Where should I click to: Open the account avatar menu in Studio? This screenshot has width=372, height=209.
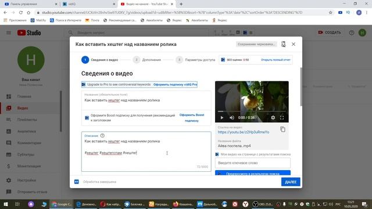pyautogui.click(x=362, y=33)
